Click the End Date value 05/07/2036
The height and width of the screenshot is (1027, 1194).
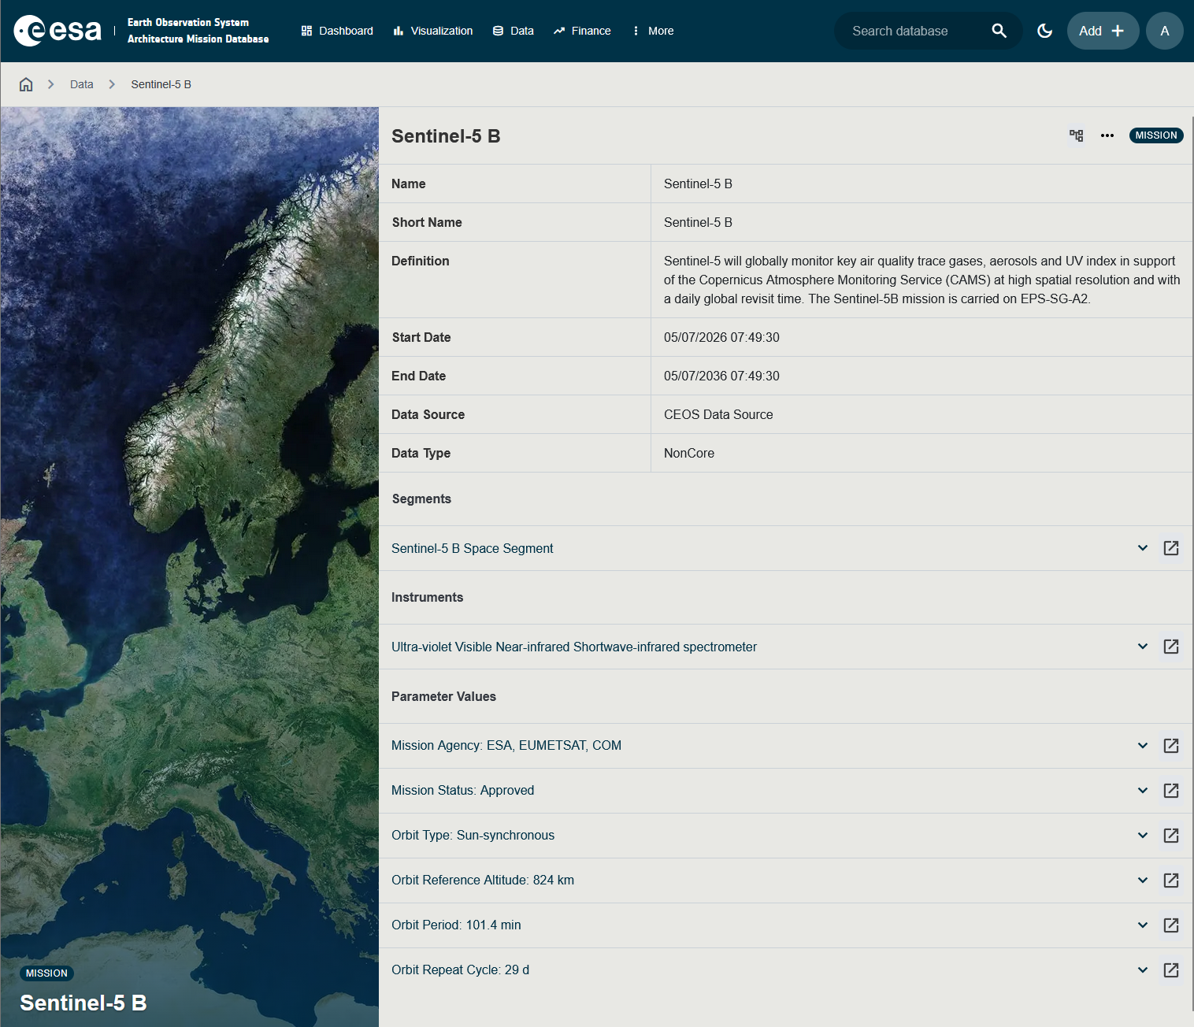pyautogui.click(x=721, y=376)
